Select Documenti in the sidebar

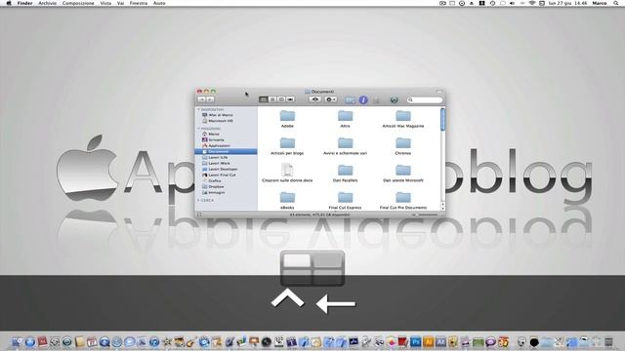pyautogui.click(x=226, y=152)
